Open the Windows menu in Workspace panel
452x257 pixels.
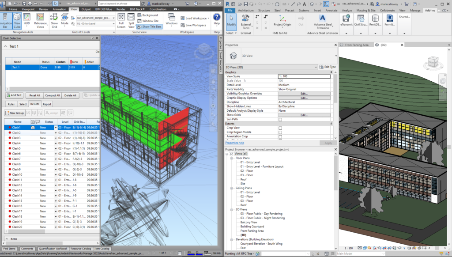pos(172,20)
